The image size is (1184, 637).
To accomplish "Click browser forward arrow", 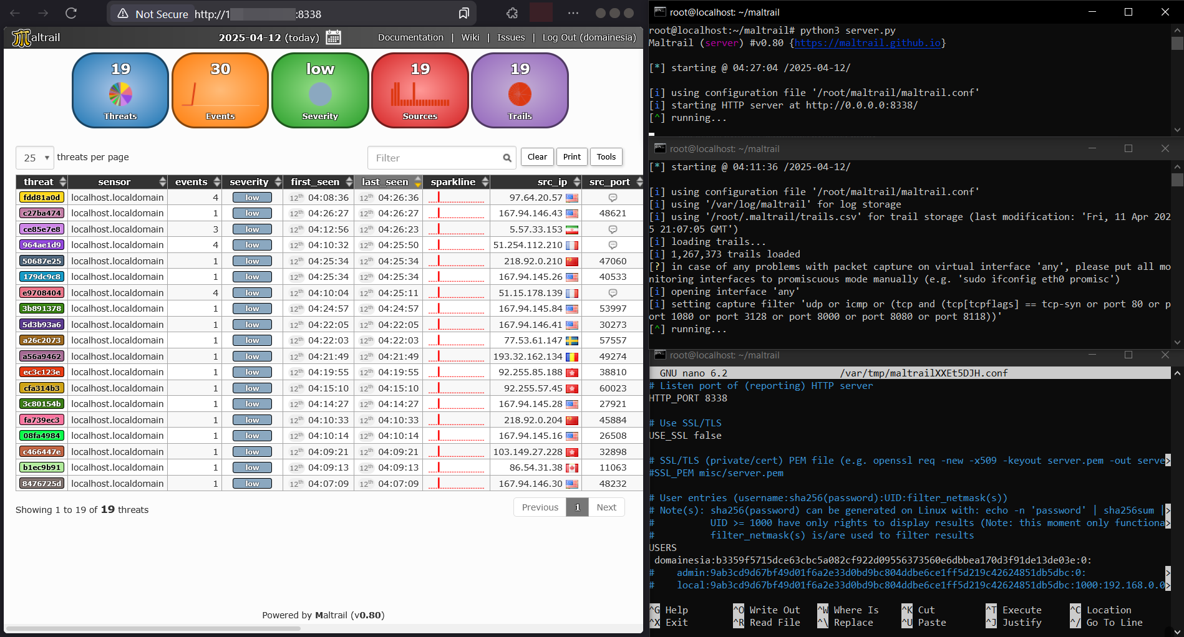I will (x=43, y=13).
